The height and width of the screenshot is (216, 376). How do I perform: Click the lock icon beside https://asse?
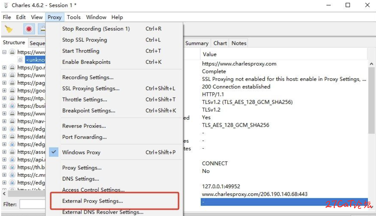(12, 152)
